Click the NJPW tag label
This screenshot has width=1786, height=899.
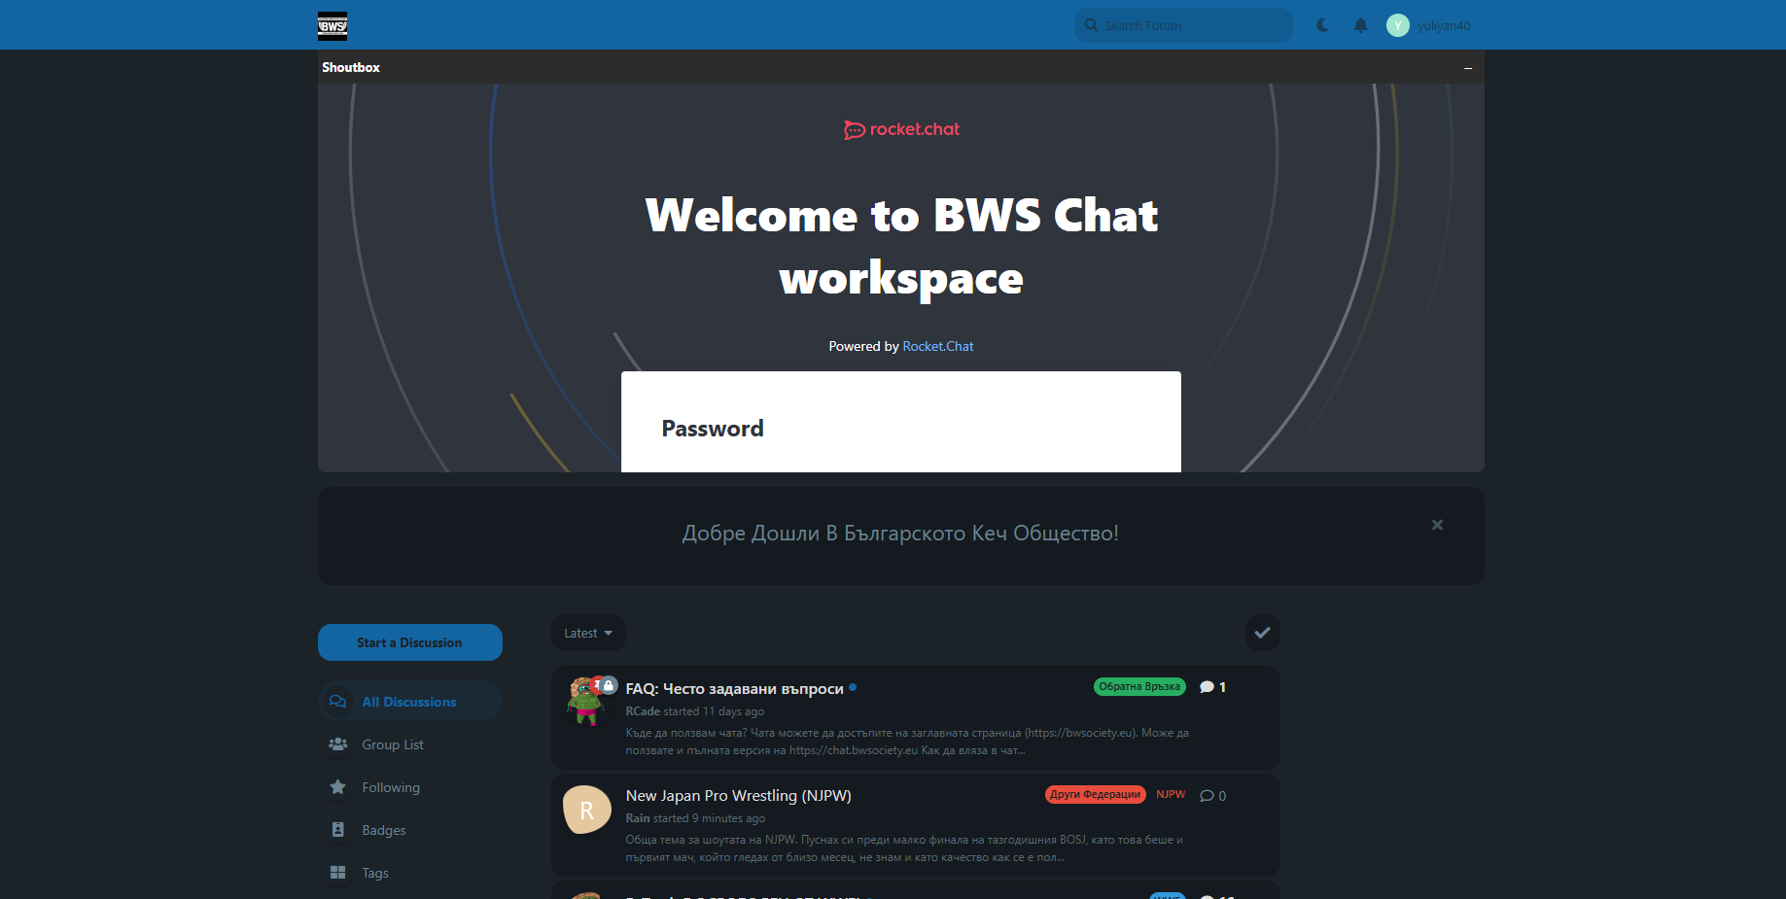1171,794
